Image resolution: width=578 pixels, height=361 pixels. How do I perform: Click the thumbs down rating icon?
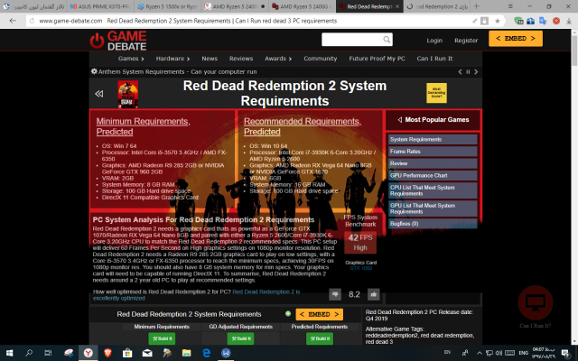[335, 294]
